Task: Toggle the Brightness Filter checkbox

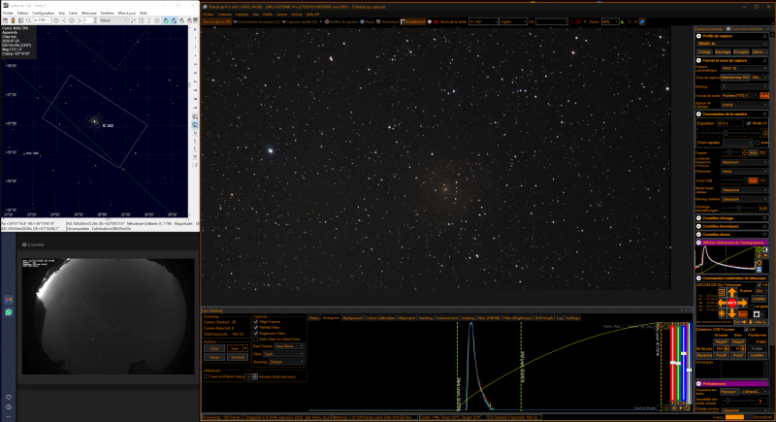Action: pyautogui.click(x=256, y=334)
